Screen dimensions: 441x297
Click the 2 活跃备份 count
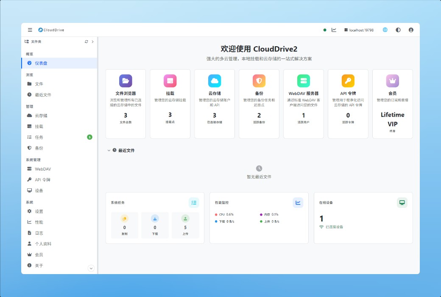click(259, 115)
